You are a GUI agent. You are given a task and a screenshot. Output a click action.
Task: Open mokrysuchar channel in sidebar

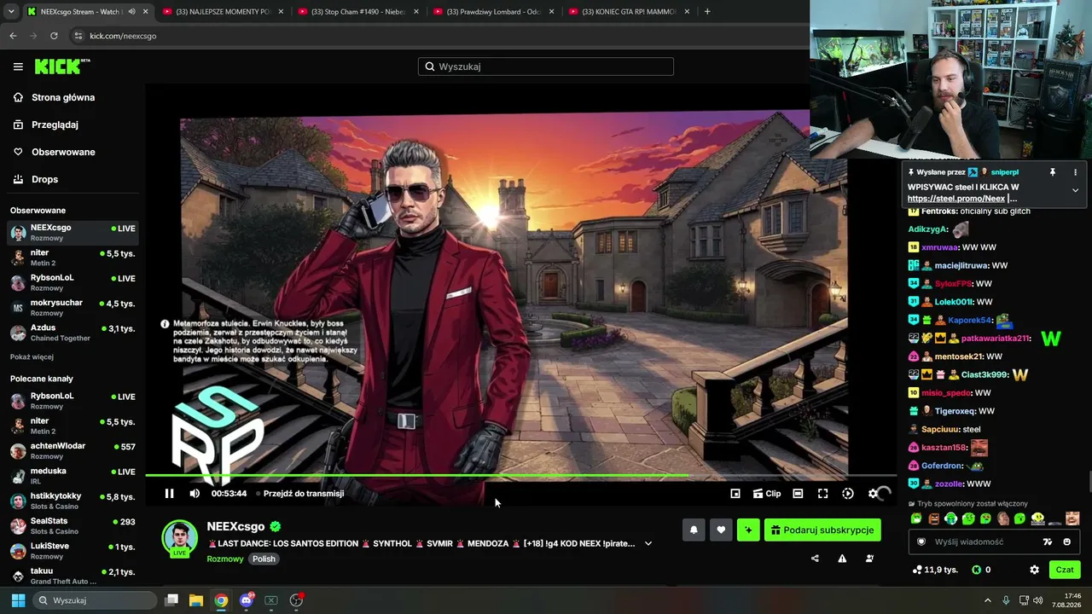(73, 307)
